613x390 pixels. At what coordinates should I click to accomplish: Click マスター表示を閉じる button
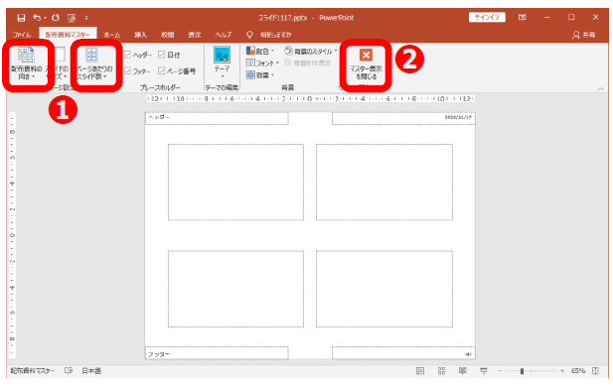pos(366,65)
